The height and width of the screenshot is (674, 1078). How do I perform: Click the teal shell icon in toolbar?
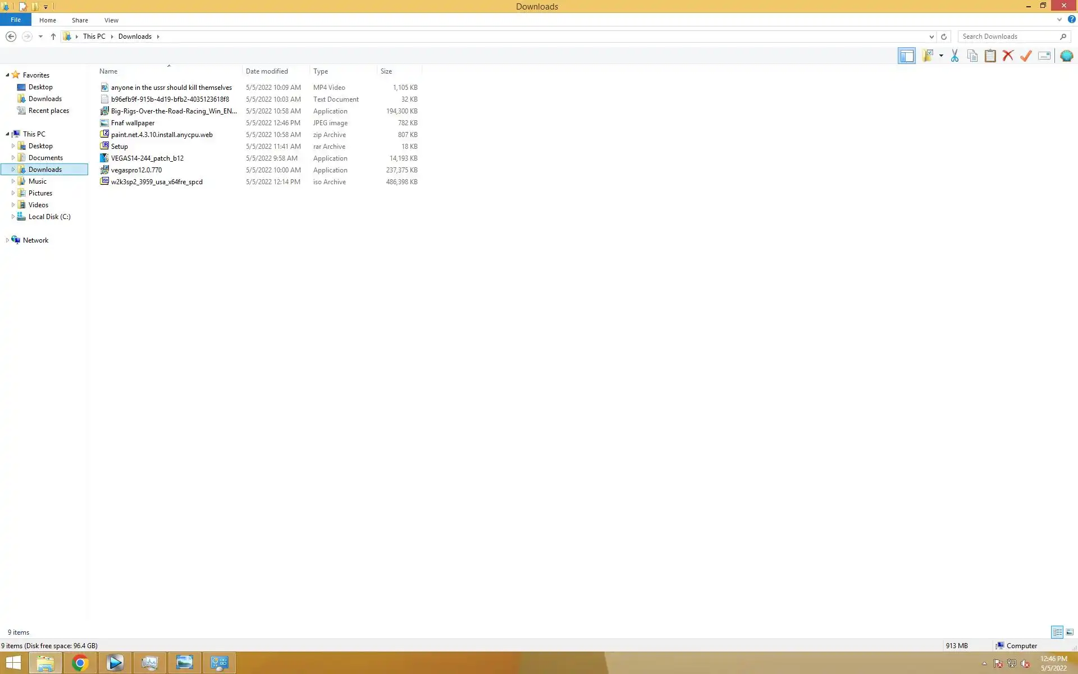pyautogui.click(x=1066, y=56)
